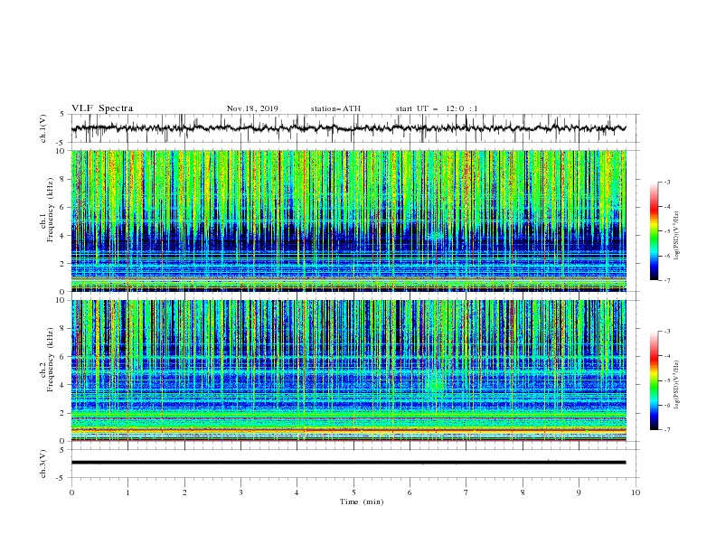The height and width of the screenshot is (553, 716).
Task: Click time axis tick label '10'
Action: pos(636,492)
